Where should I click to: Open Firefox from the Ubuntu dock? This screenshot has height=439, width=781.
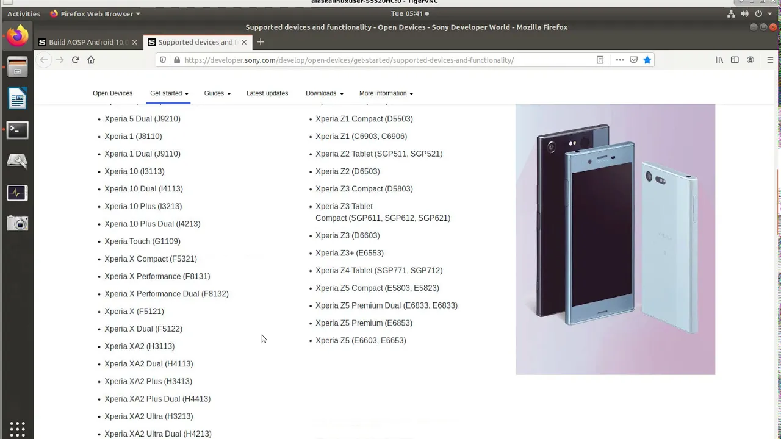[17, 36]
